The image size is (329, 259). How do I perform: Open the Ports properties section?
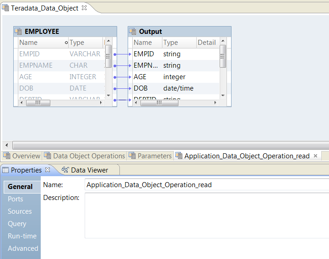16,199
